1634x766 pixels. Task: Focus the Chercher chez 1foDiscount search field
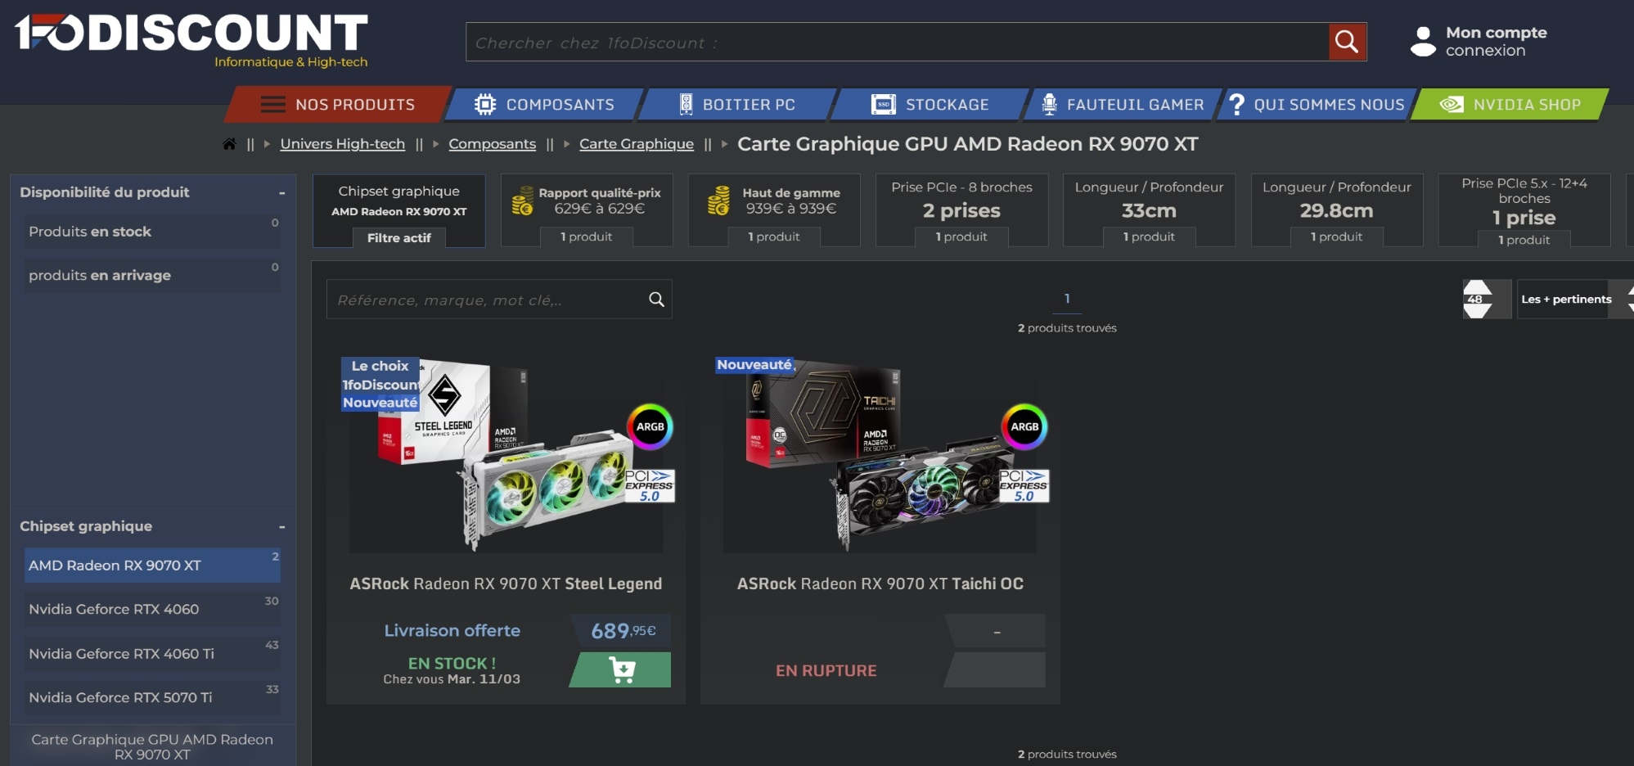(x=898, y=42)
